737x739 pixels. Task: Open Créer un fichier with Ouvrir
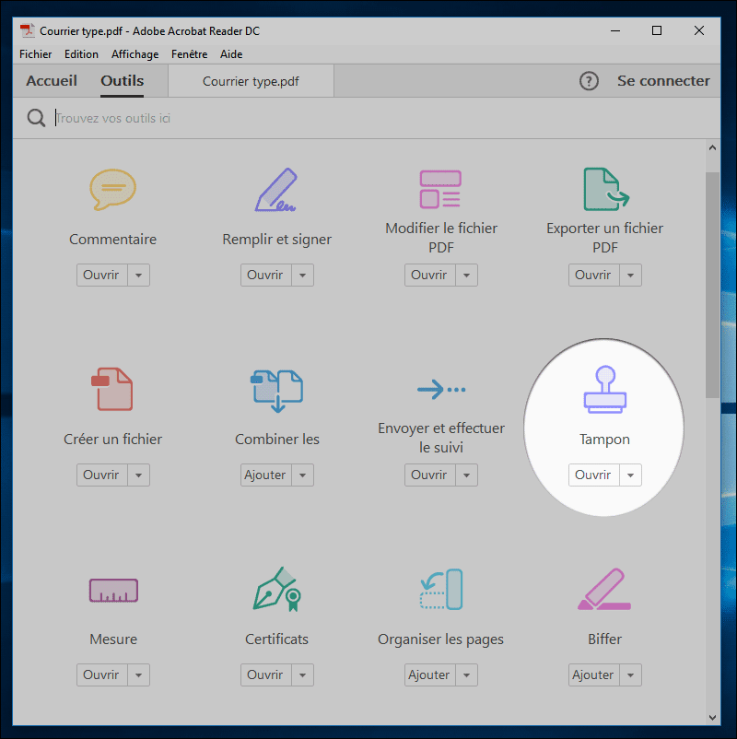[101, 475]
